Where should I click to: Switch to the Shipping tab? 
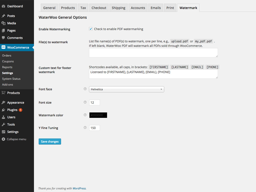point(118,8)
